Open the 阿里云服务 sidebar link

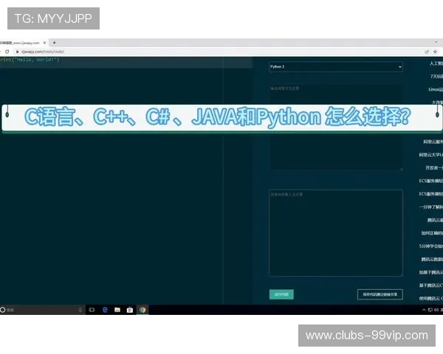[x=433, y=142]
